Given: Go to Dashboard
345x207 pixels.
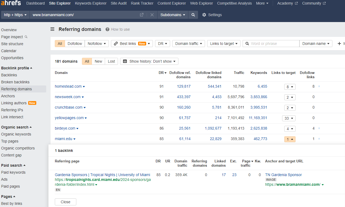Looking at the screenshot, I should (x=35, y=3).
